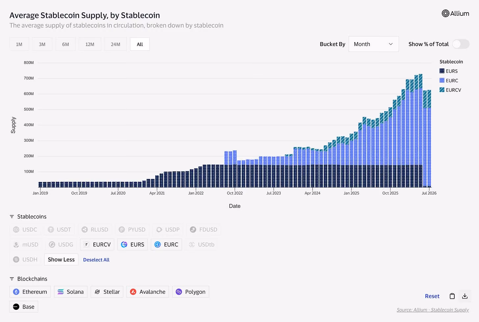Click the 'Supply' y-axis title
This screenshot has height=322, width=479.
13,125
